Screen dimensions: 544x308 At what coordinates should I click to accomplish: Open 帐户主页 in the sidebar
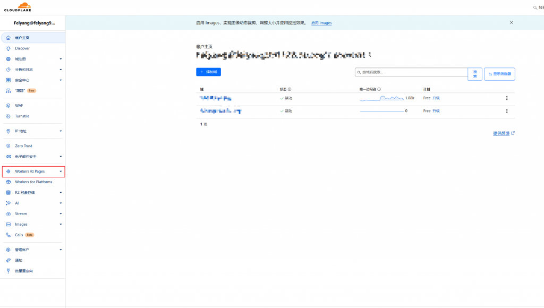pos(33,38)
